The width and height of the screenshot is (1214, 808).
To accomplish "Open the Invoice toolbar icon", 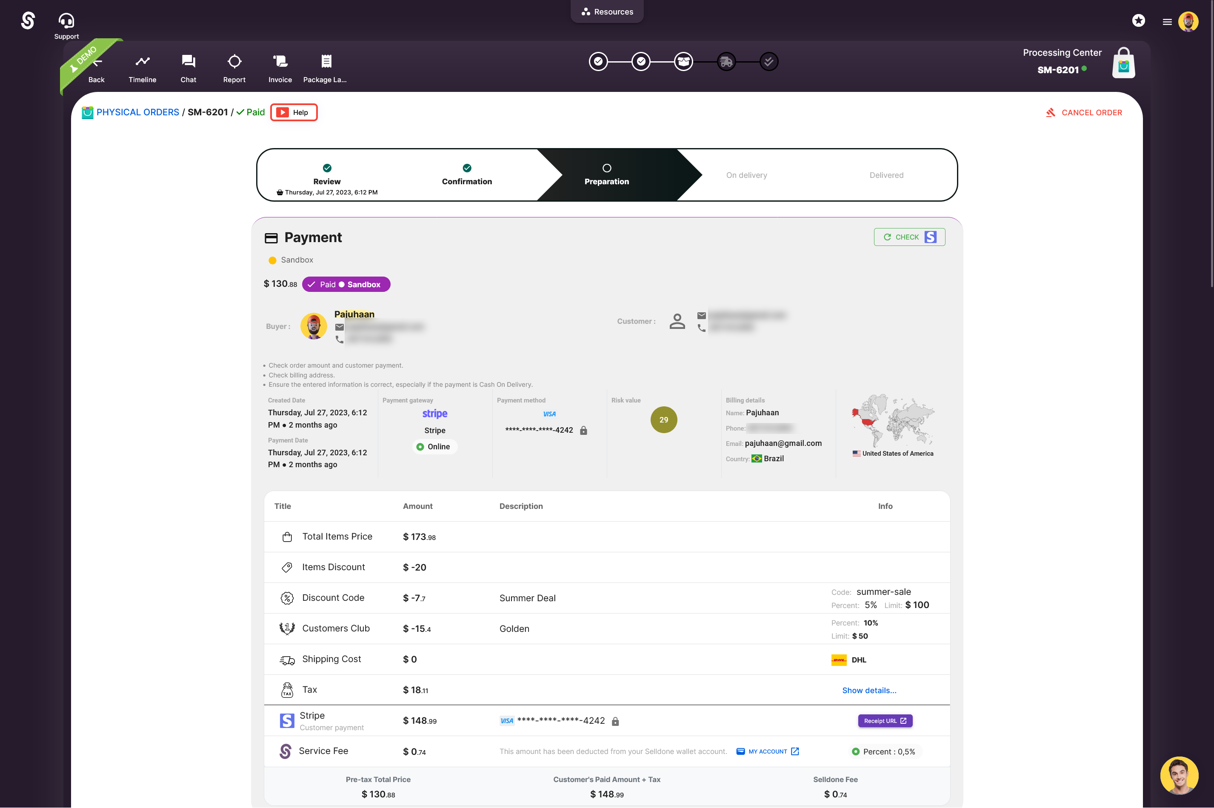I will [280, 62].
